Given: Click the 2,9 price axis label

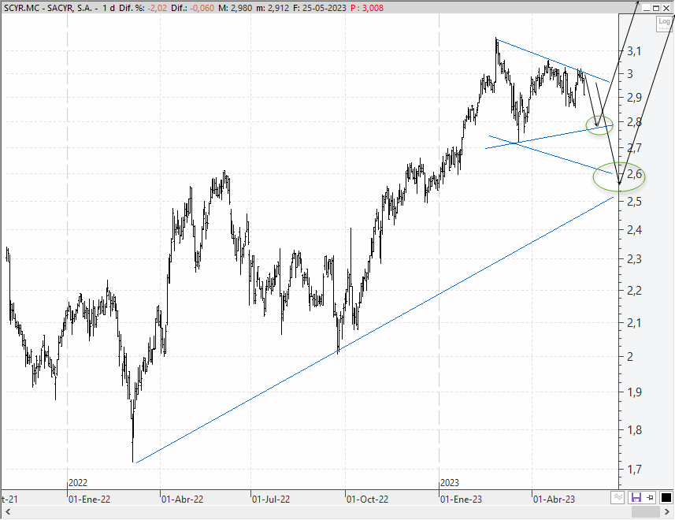Looking at the screenshot, I should [634, 97].
